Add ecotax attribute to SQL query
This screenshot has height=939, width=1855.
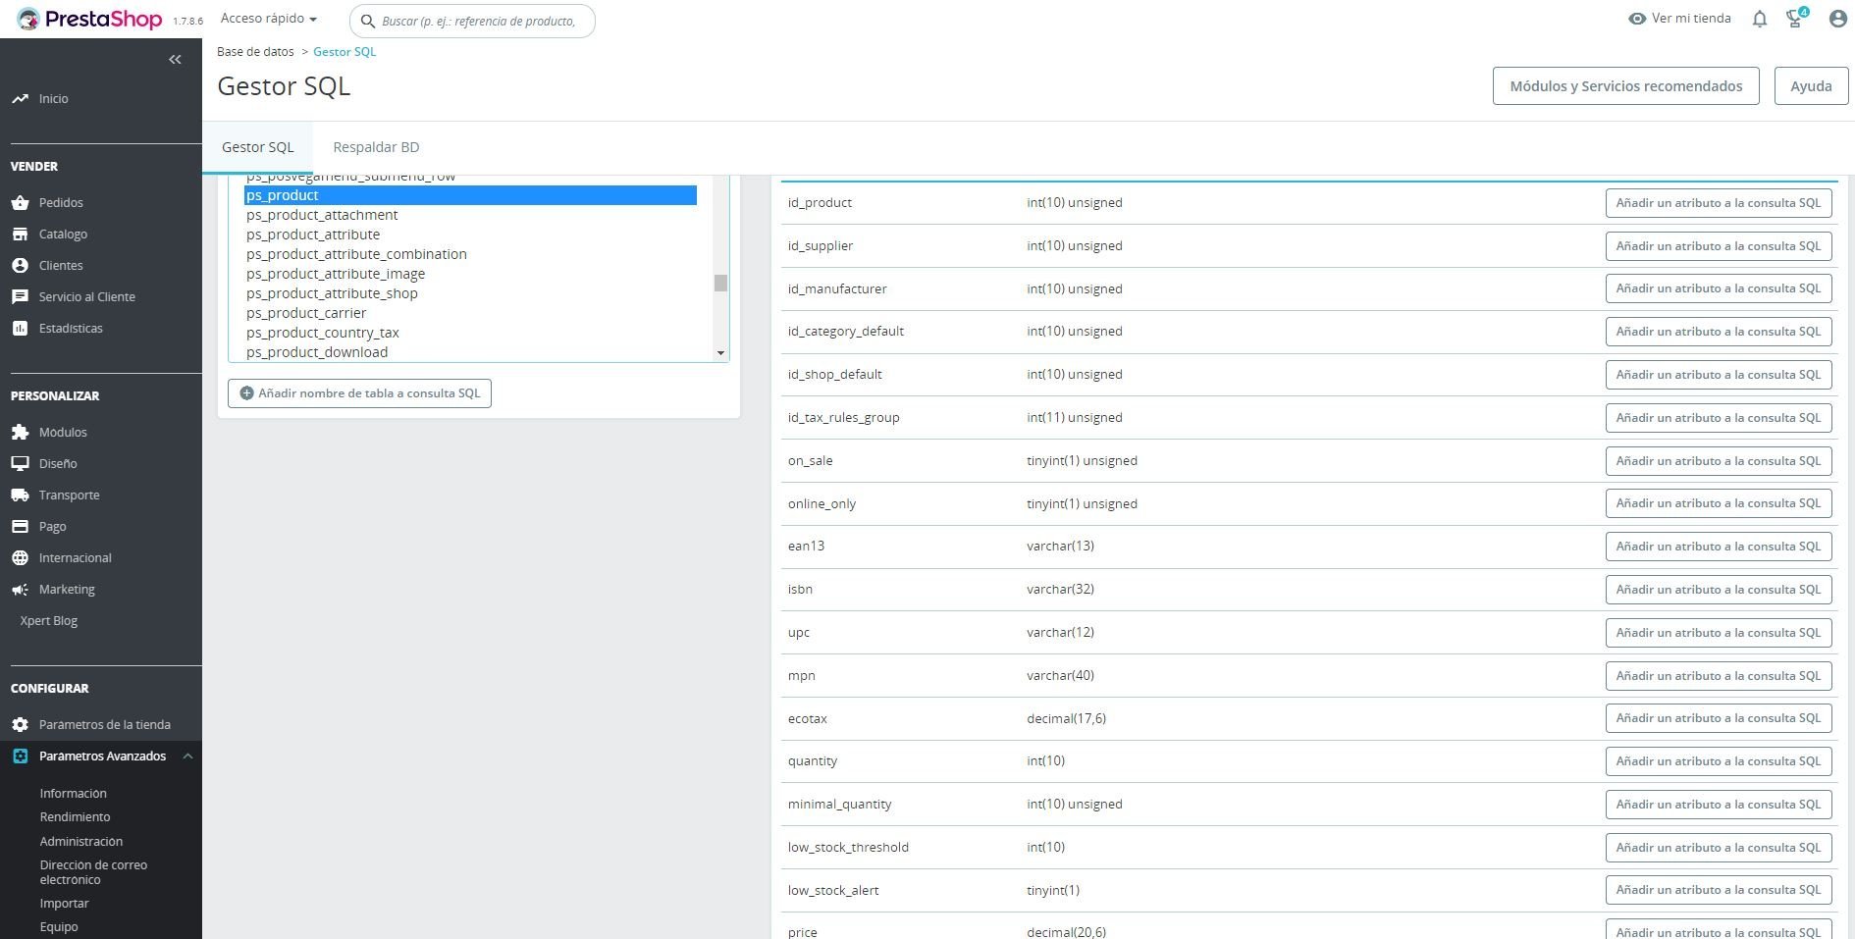(1719, 718)
